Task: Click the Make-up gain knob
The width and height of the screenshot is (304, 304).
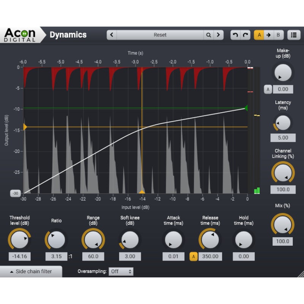Action: click(283, 73)
